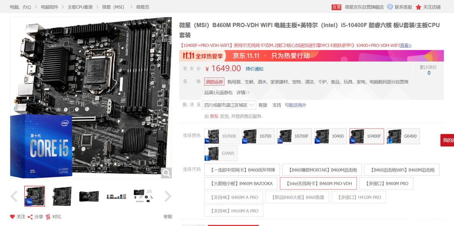454x226 pixels.
Task: Click the 11.11 全球热爱季 promo banner
Action: click(x=311, y=56)
